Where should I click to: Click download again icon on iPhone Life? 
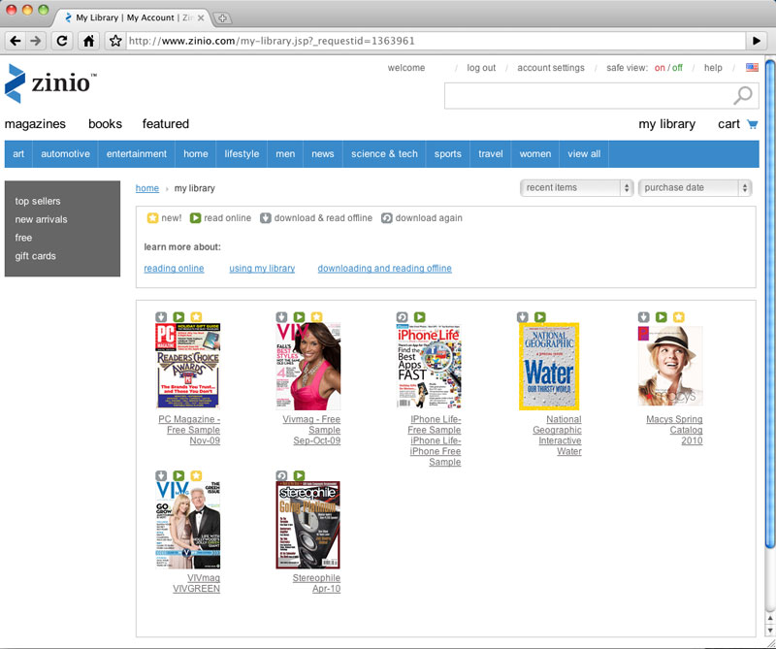[x=402, y=317]
